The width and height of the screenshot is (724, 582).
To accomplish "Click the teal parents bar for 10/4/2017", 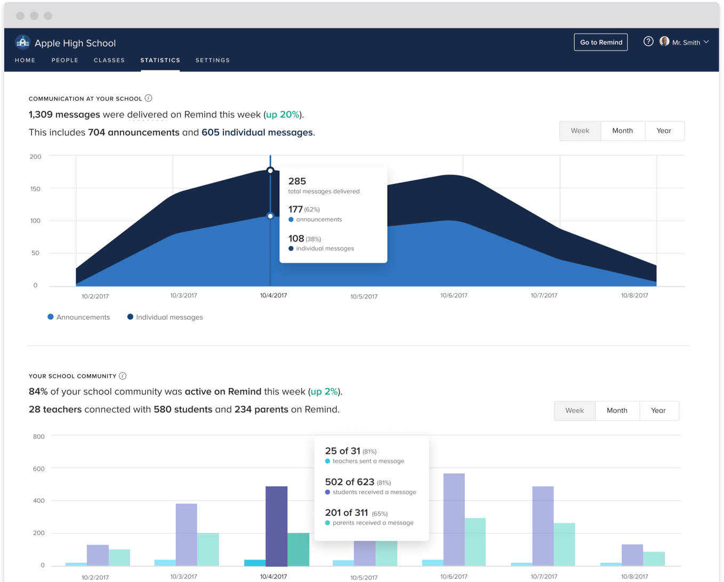I will pos(299,549).
